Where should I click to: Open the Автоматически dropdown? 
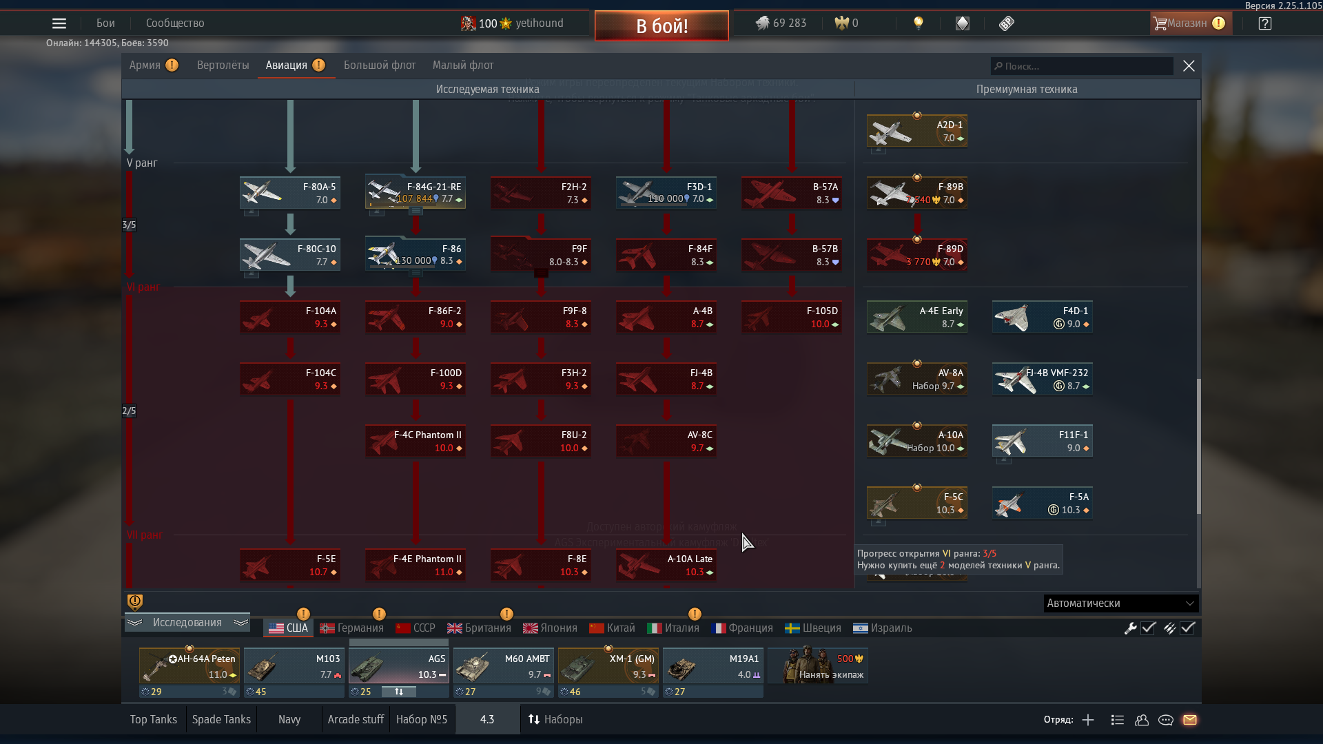(1121, 603)
